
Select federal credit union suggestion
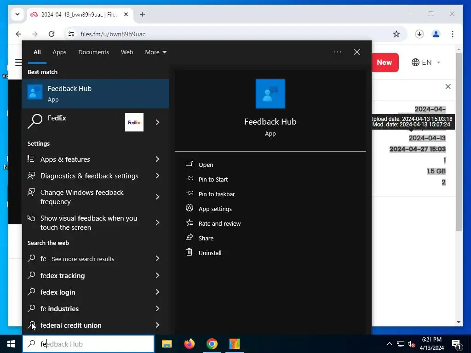[x=96, y=325]
